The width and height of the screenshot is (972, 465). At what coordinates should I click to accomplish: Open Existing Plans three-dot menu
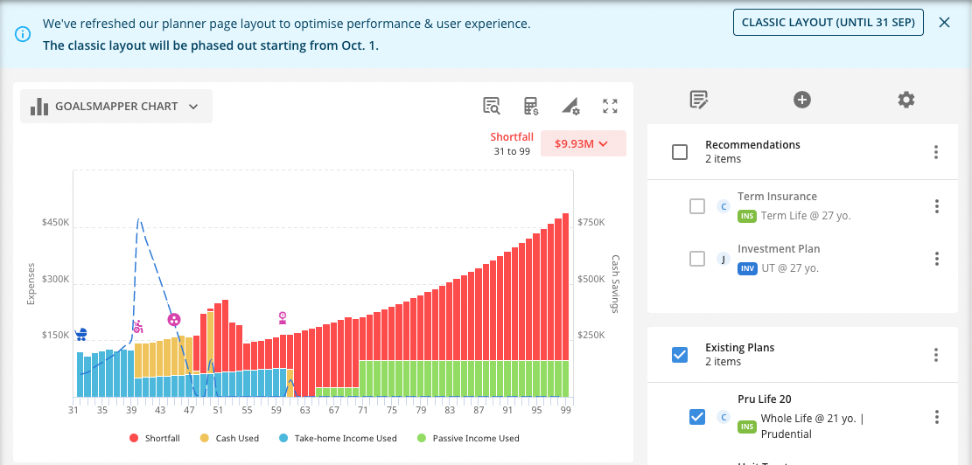click(x=936, y=355)
